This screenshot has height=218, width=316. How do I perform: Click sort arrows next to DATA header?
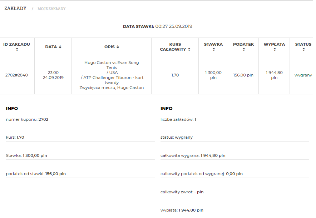tap(60, 47)
